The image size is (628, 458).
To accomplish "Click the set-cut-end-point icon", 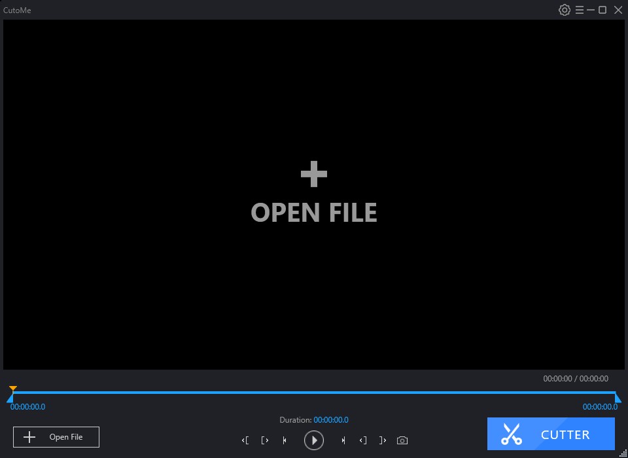I will click(383, 440).
